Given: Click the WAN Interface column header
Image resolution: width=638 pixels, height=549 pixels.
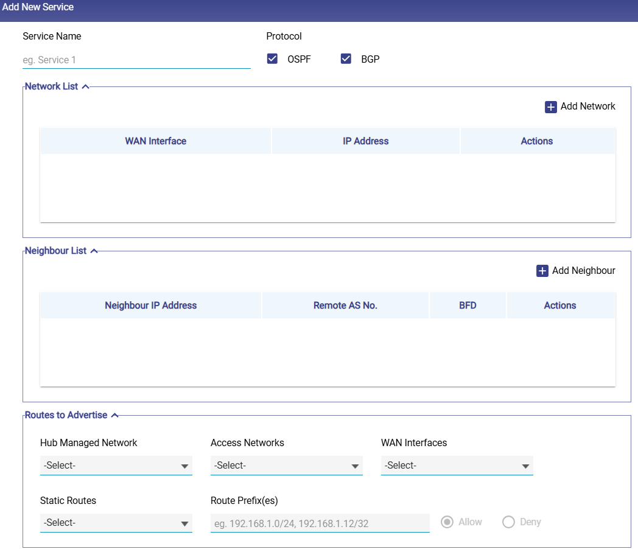Looking at the screenshot, I should 156,141.
